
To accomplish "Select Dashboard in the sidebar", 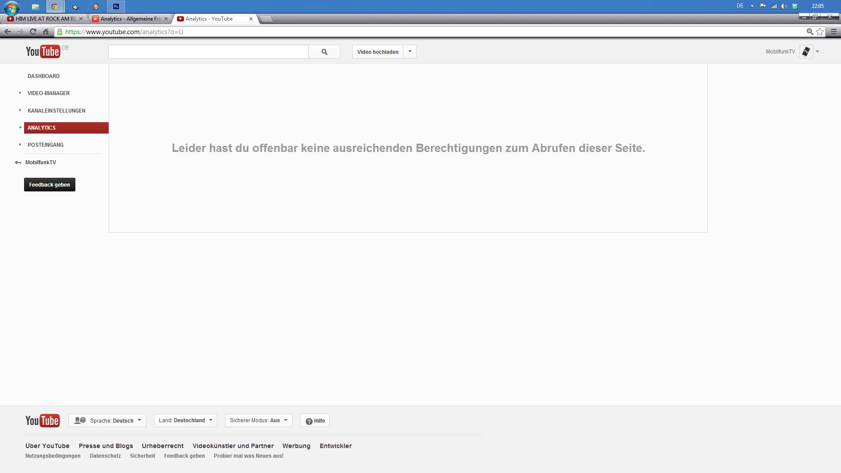I will 43,76.
